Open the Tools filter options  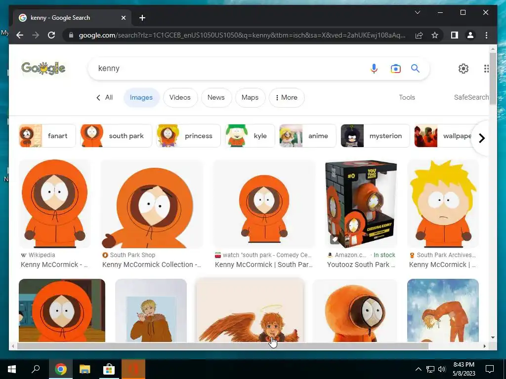tap(407, 97)
